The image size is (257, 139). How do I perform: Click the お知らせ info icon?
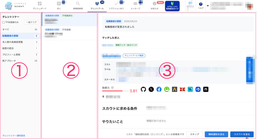tap(155, 3)
